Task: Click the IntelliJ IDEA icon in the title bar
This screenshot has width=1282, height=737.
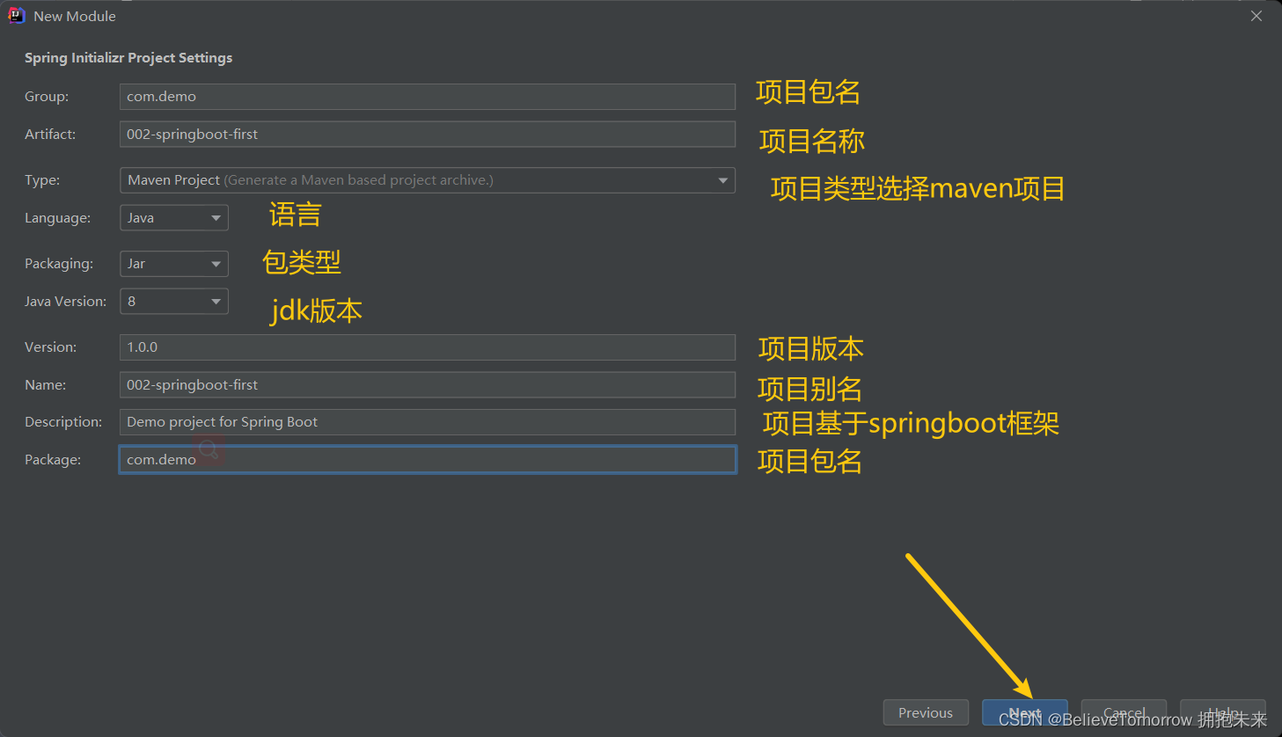Action: 16,16
